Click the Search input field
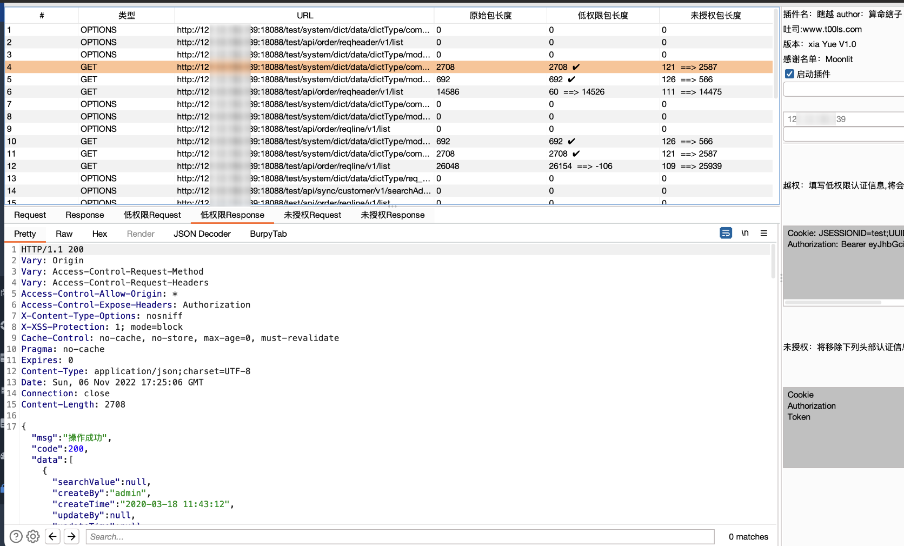 point(400,537)
